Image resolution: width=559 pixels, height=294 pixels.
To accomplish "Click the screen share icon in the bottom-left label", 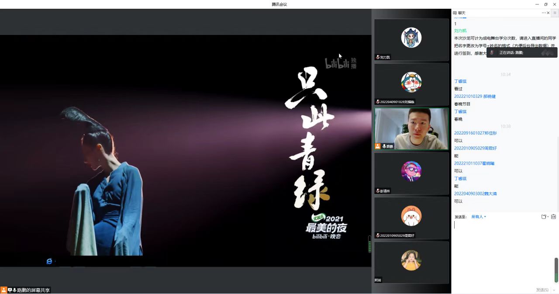I will pyautogui.click(x=10, y=290).
